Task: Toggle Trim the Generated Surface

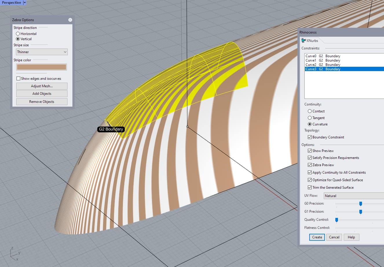Action: (x=310, y=188)
